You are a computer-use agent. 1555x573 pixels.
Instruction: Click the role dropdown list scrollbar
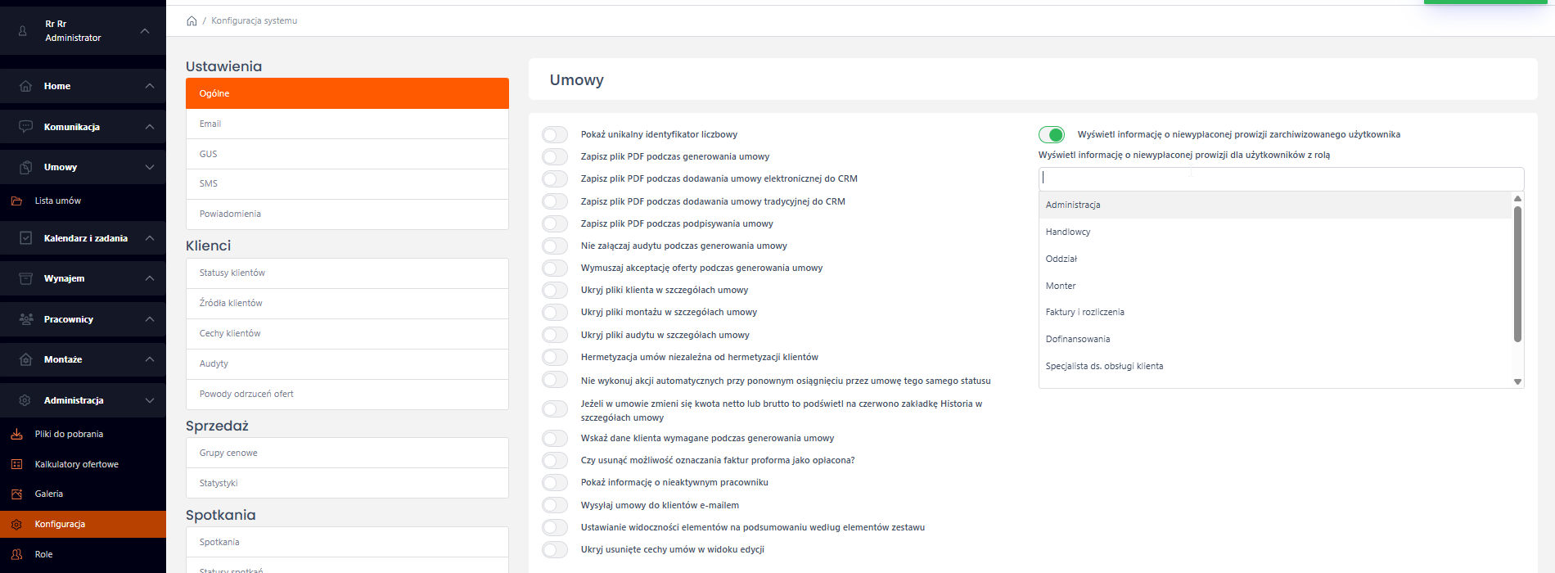1517,274
